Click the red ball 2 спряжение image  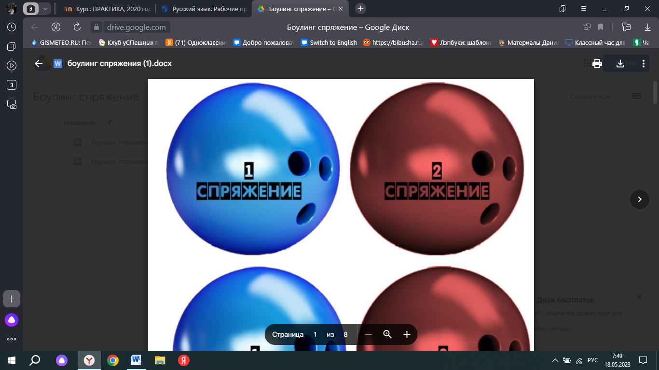click(437, 169)
